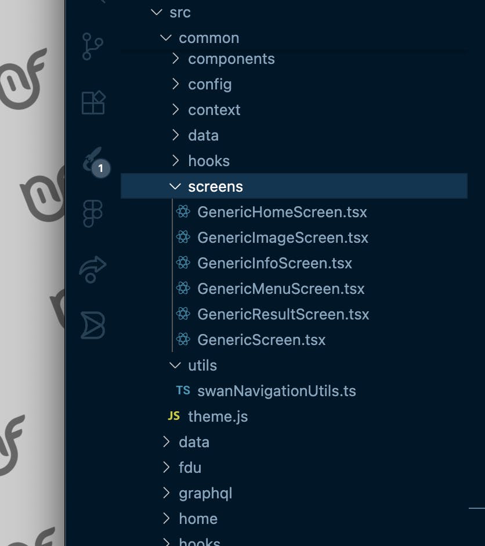Open the Source Control view

pos(93,46)
